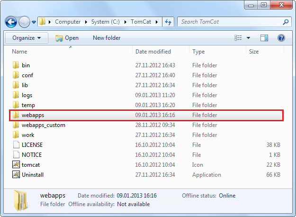
Task: Navigate to Computer in the breadcrumb
Action: [68, 22]
